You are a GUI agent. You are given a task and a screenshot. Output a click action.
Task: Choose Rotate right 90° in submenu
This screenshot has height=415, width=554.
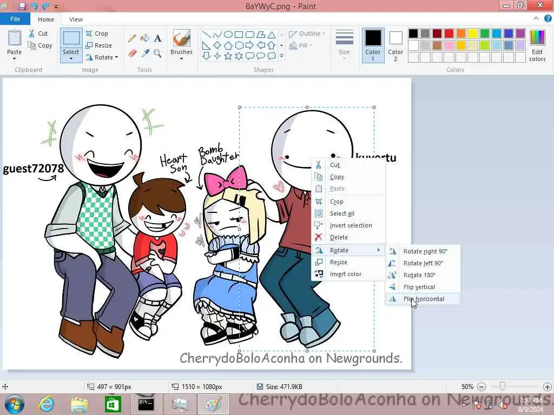[x=423, y=251]
